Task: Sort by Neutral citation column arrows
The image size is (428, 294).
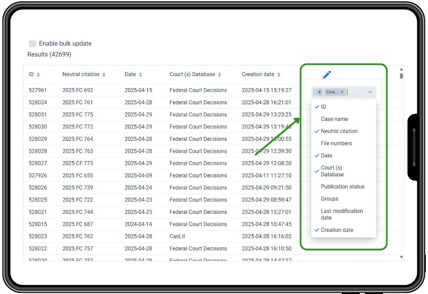Action: (104, 75)
